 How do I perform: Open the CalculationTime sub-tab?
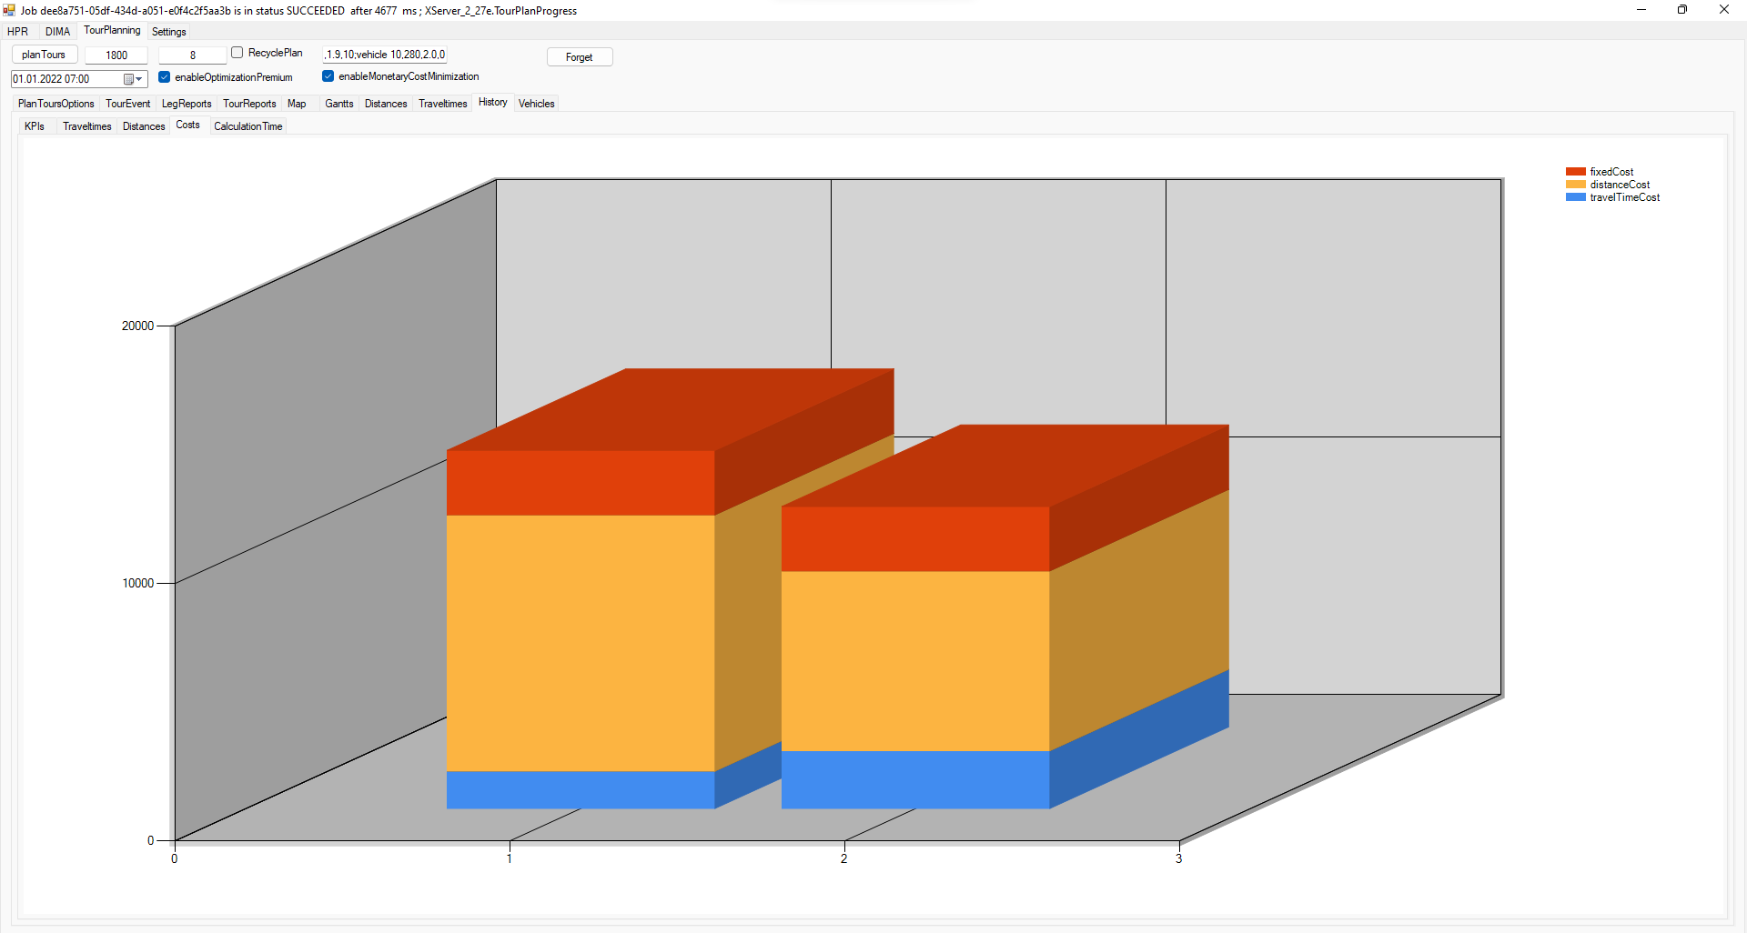pyautogui.click(x=247, y=126)
